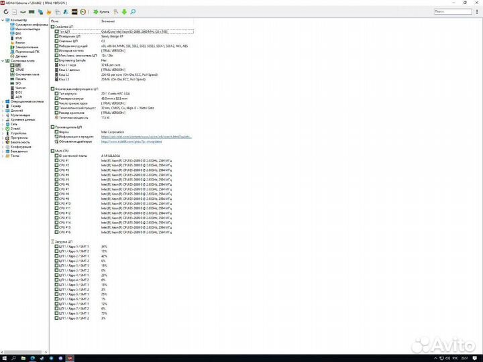The width and height of the screenshot is (483, 362).
Task: Click the green download arrow toolbar icon
Action: [x=124, y=12]
